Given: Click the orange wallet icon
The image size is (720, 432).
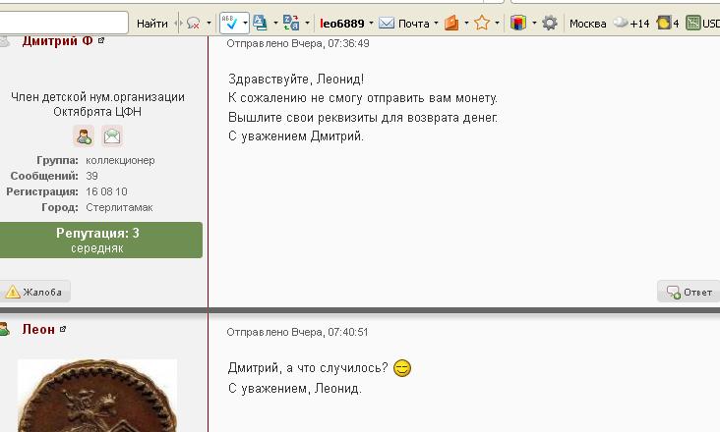Looking at the screenshot, I should point(451,23).
